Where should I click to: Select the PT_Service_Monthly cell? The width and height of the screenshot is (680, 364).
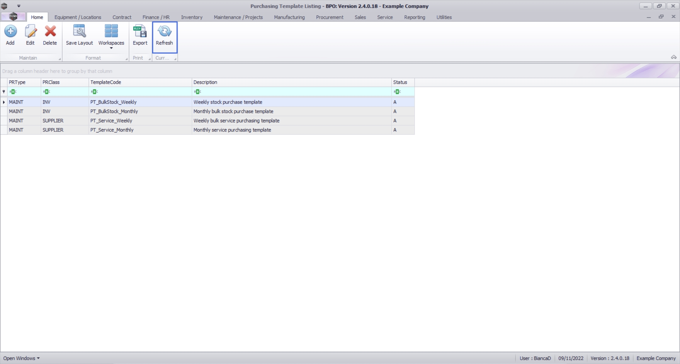click(140, 130)
